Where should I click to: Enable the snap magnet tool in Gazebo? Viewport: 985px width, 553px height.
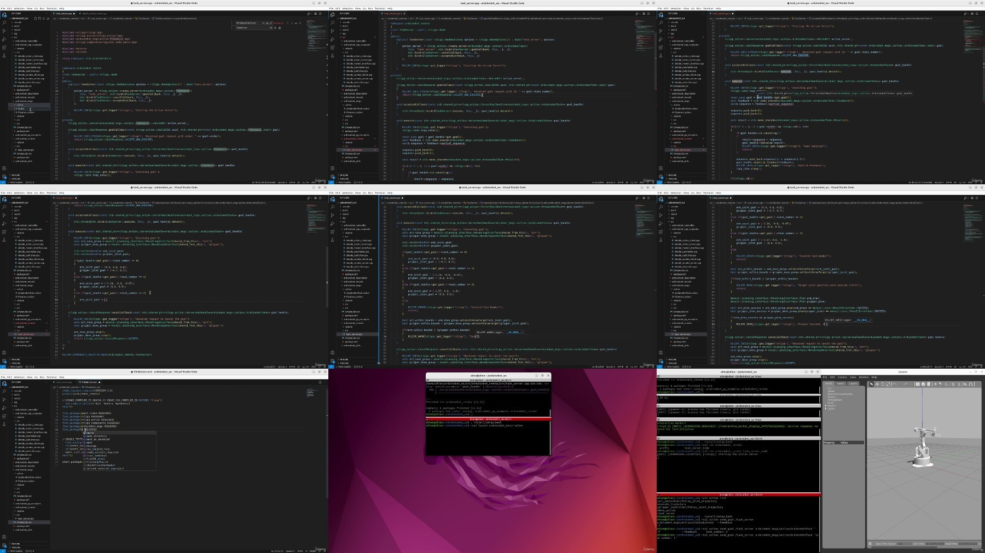click(x=971, y=384)
